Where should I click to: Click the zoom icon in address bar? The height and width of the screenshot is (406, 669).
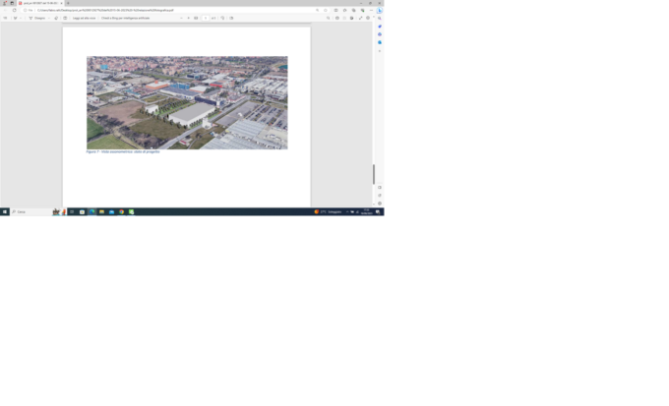click(x=318, y=10)
